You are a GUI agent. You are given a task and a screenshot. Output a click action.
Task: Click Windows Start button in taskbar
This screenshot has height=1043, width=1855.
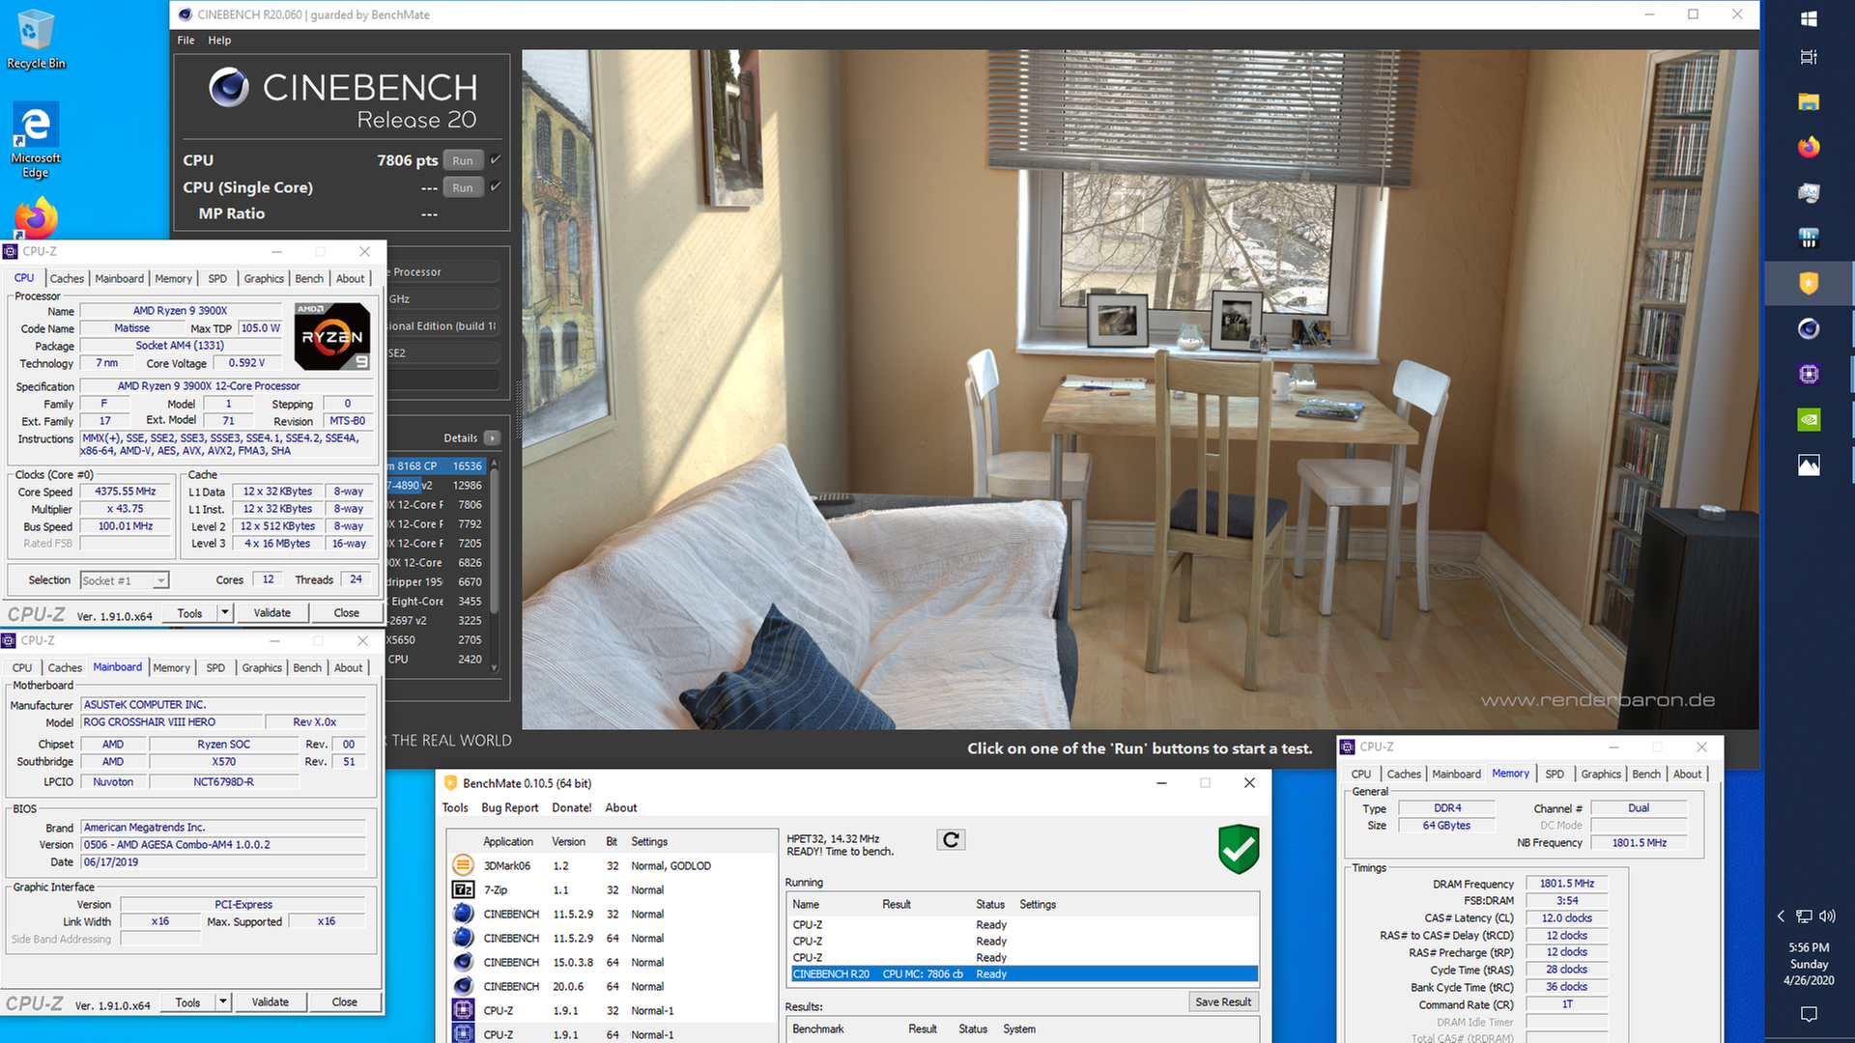coord(1809,18)
